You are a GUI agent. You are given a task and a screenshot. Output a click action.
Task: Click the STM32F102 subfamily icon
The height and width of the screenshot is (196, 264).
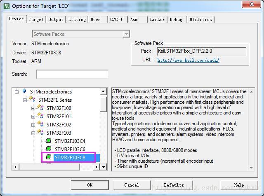tap(40, 124)
